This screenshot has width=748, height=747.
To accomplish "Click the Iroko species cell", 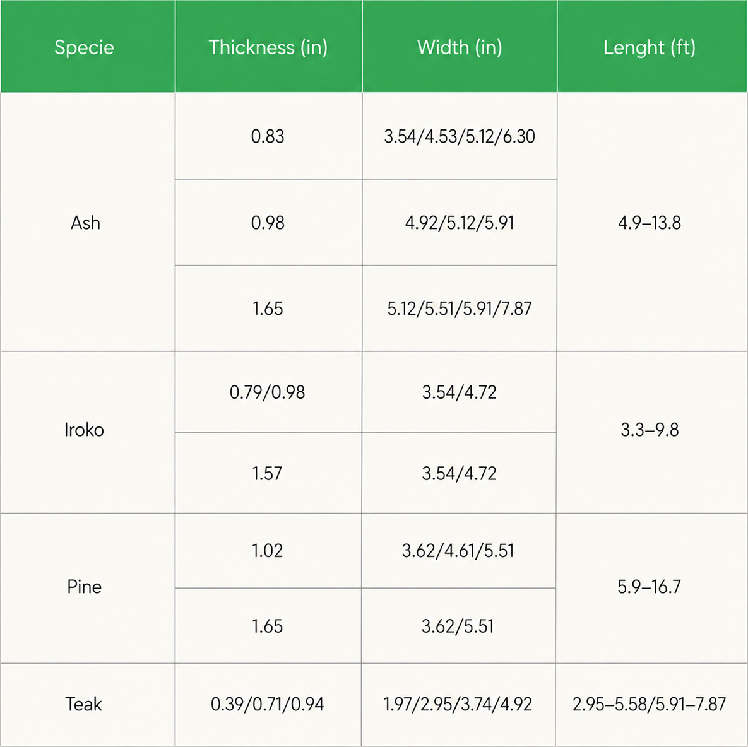I will pos(88,432).
